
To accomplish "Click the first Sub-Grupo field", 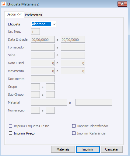I will (x=35, y=95).
